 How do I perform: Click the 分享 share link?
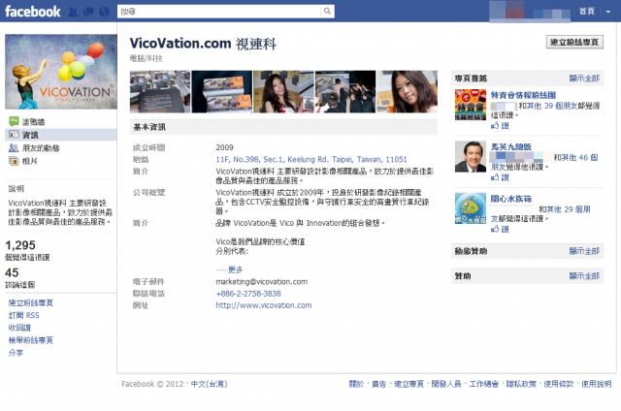[x=16, y=353]
